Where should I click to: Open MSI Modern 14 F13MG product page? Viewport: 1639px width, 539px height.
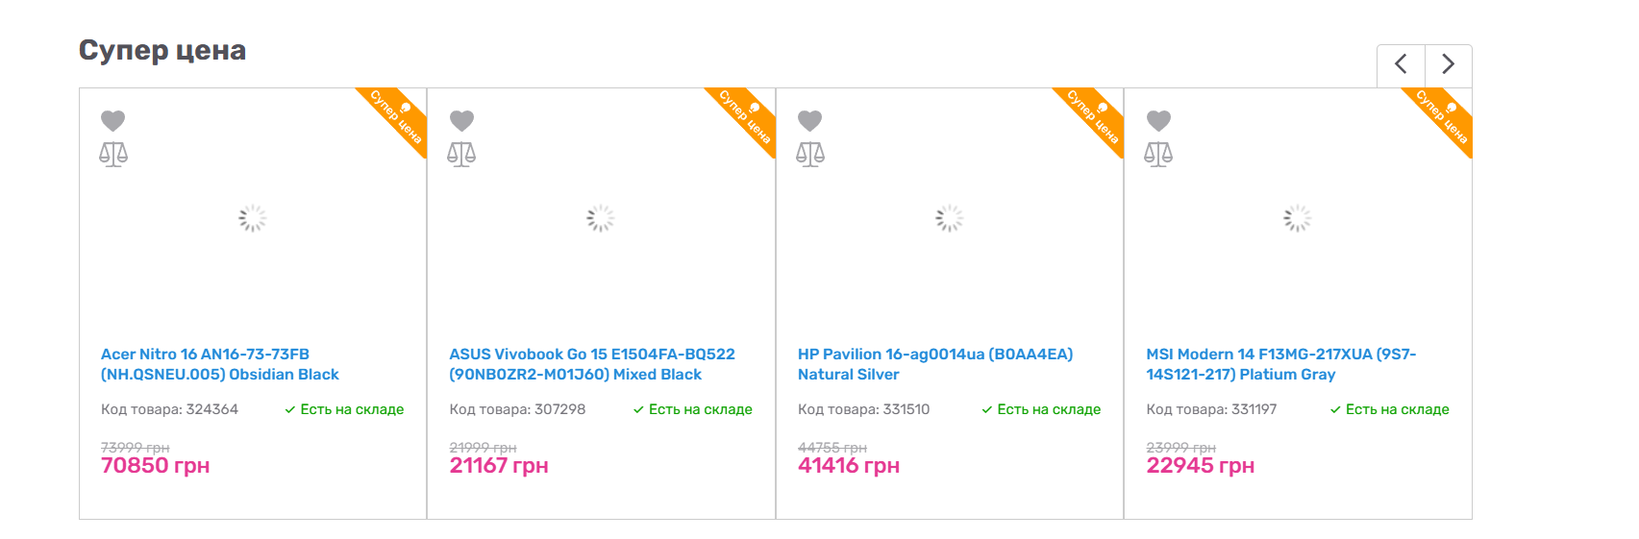tap(1280, 364)
